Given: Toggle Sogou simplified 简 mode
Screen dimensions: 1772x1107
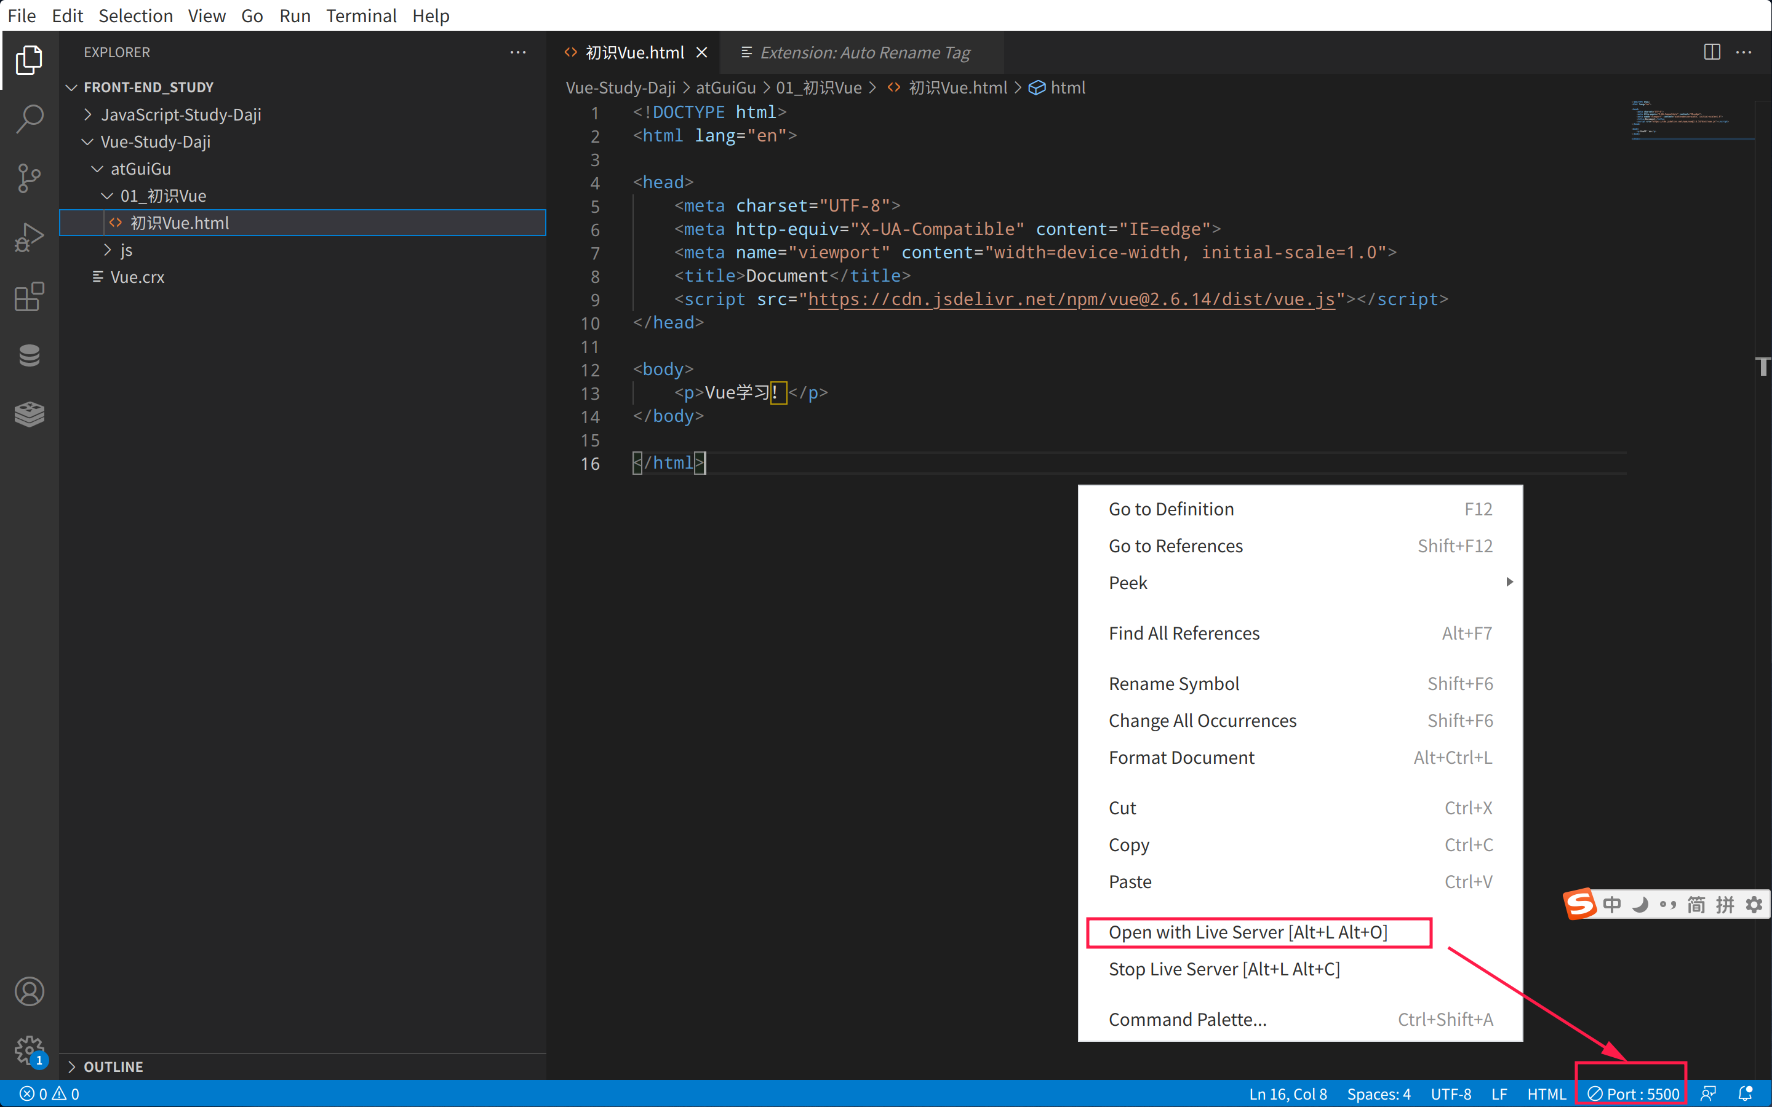Looking at the screenshot, I should pos(1696,905).
